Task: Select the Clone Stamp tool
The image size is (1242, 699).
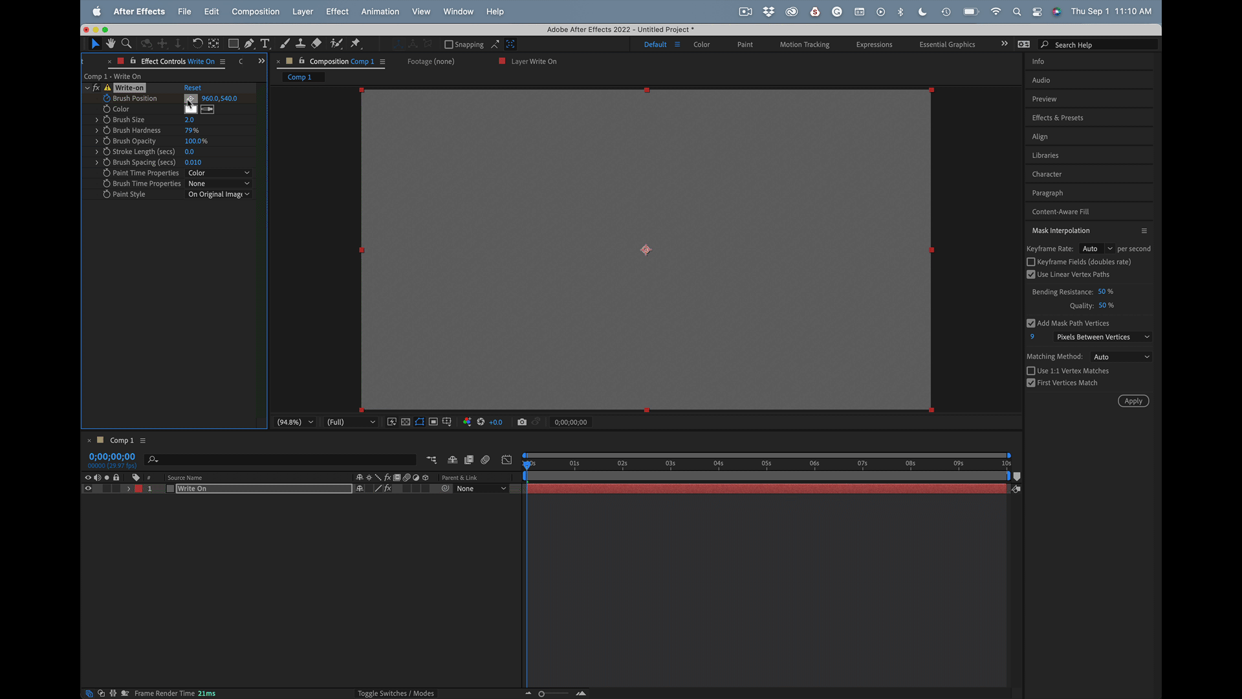Action: click(300, 43)
